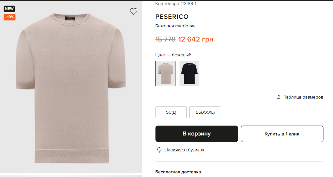The image size is (333, 177).
Task: Add the T-shirt to wishlist with heart icon
Action: tap(133, 12)
